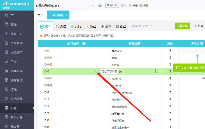Select account code 100202

[48, 85]
